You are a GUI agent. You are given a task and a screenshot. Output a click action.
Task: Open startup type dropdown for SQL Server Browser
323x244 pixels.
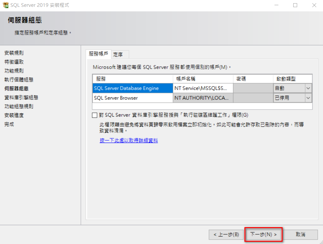308,98
